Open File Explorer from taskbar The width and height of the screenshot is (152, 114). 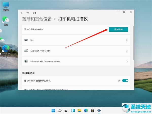coord(79,110)
